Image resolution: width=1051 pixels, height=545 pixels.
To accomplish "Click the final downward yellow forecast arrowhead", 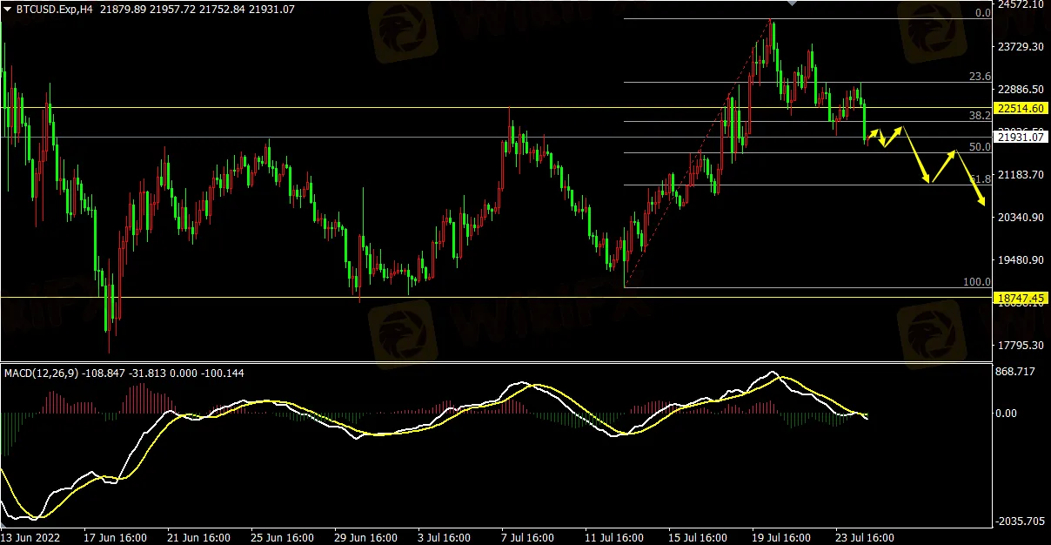I will point(983,203).
